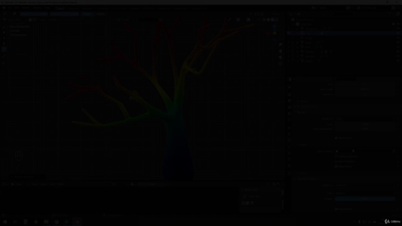402x226 pixels.
Task: Open the Help menu
Action: click(47, 8)
